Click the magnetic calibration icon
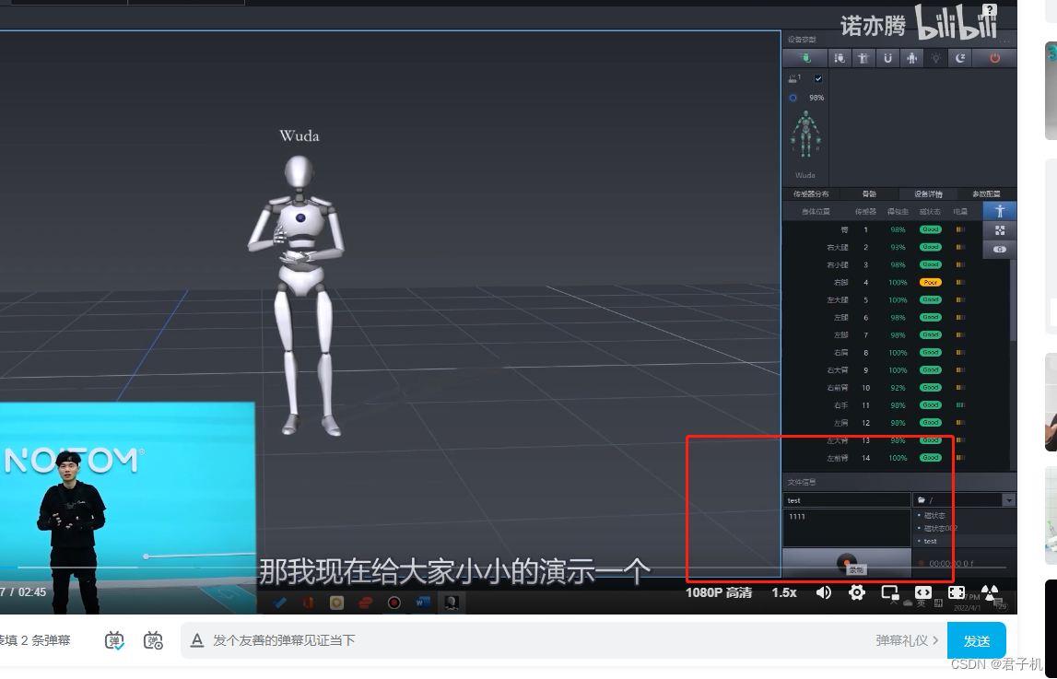Screen dimensions: 1057x679 [886, 57]
